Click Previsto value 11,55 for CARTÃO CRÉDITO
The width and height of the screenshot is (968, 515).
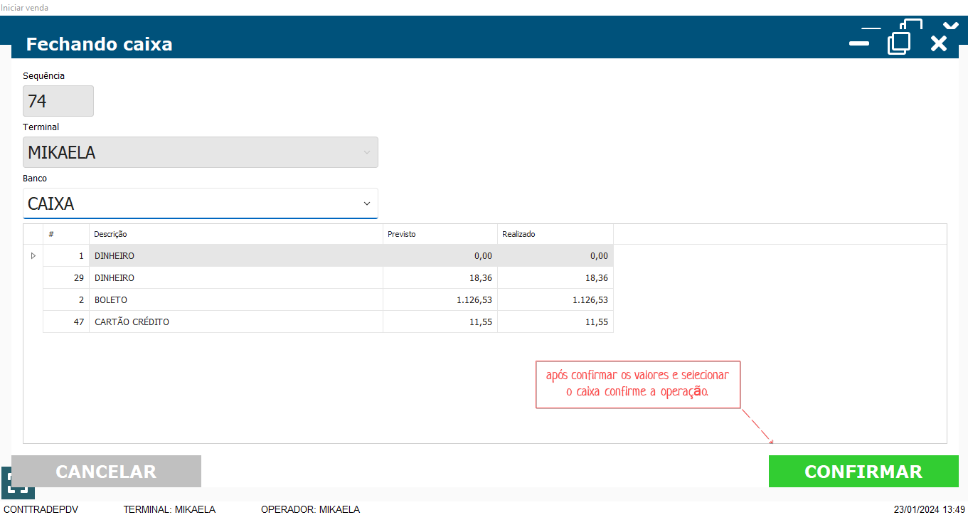[440, 322]
